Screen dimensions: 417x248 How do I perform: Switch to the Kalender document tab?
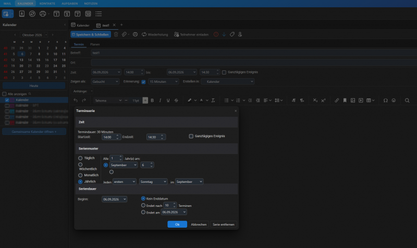click(x=80, y=25)
